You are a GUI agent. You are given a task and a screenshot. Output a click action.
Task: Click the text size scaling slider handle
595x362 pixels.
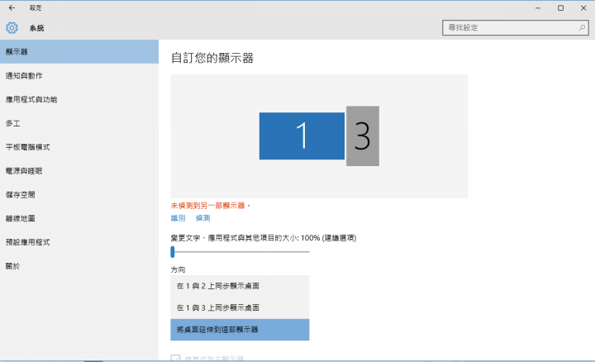pyautogui.click(x=173, y=251)
